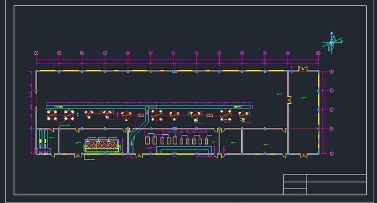Click the topmost row grid bubble on right side
This screenshot has width=377, height=203.
click(332, 71)
